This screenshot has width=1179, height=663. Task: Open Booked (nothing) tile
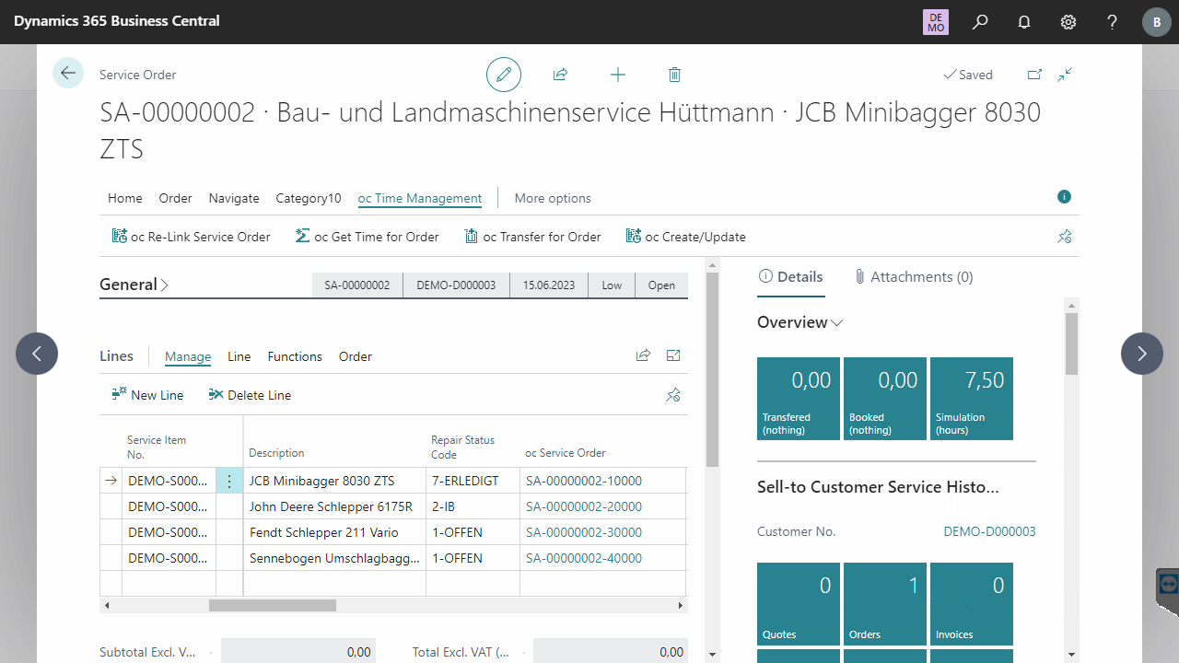(x=885, y=399)
